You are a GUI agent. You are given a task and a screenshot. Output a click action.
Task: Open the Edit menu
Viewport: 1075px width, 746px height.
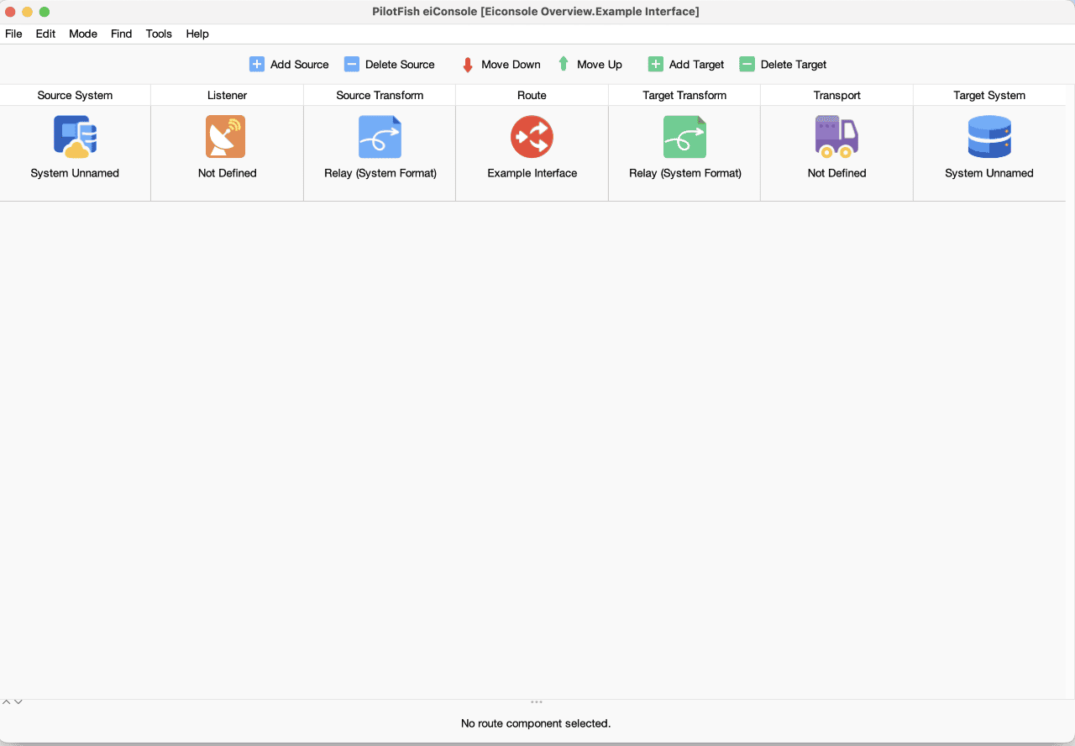point(45,34)
